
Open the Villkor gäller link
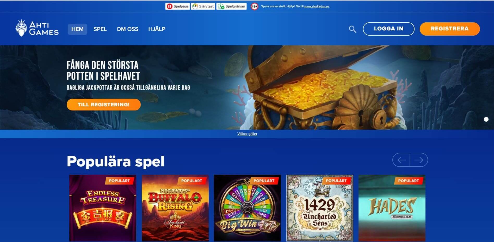point(247,134)
